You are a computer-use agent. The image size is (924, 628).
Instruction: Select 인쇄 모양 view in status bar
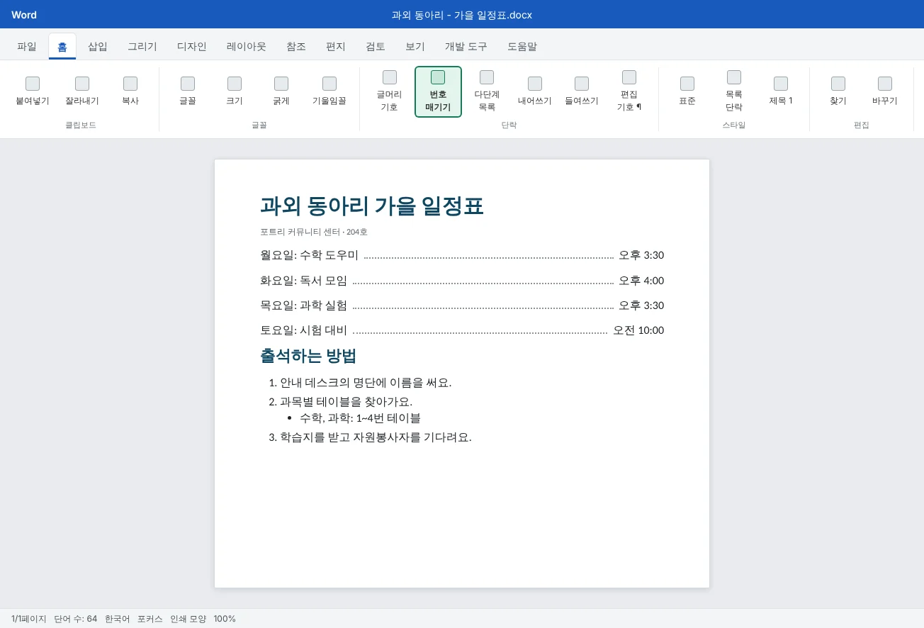(188, 619)
